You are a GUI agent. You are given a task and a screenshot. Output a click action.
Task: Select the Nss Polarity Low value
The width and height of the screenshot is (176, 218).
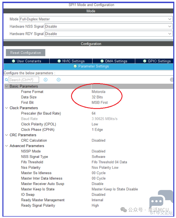105,167
